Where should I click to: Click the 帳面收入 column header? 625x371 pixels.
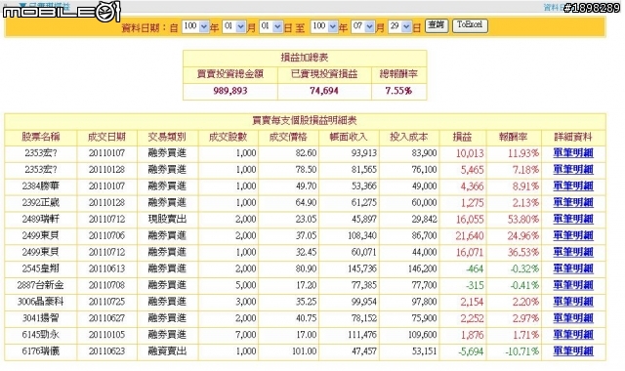pyautogui.click(x=349, y=137)
